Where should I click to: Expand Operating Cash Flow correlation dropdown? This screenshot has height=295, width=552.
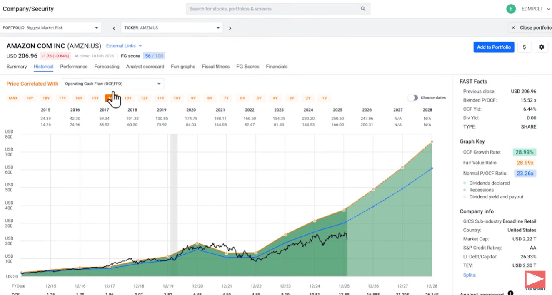113,84
